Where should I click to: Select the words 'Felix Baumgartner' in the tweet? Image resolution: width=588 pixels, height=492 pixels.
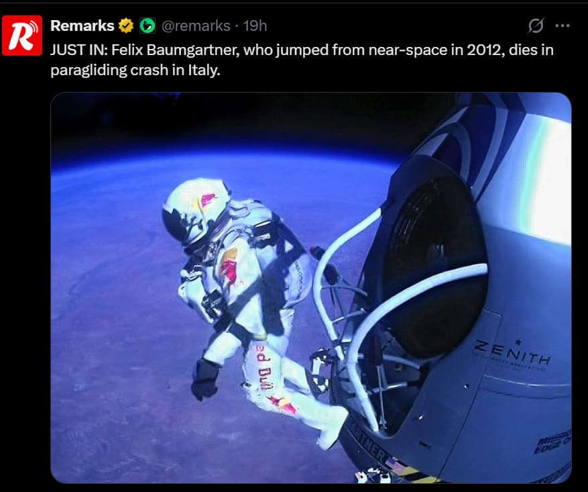[x=175, y=50]
